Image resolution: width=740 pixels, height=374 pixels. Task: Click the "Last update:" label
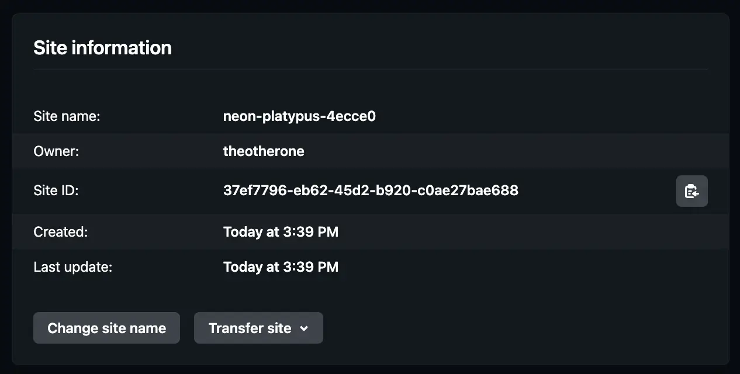point(72,267)
